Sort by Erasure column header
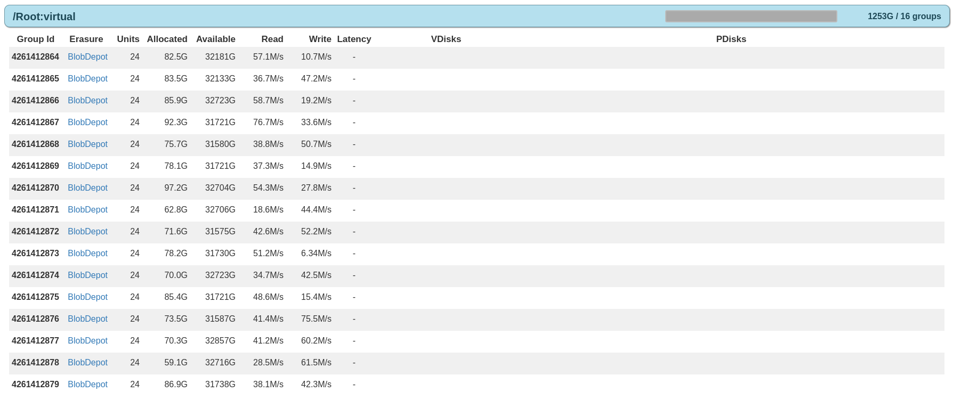Screen dimensions: 953x408 pos(86,39)
